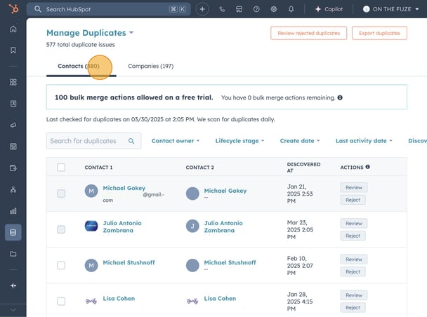
Task: Open Copilot sparkle button
Action: [x=329, y=9]
